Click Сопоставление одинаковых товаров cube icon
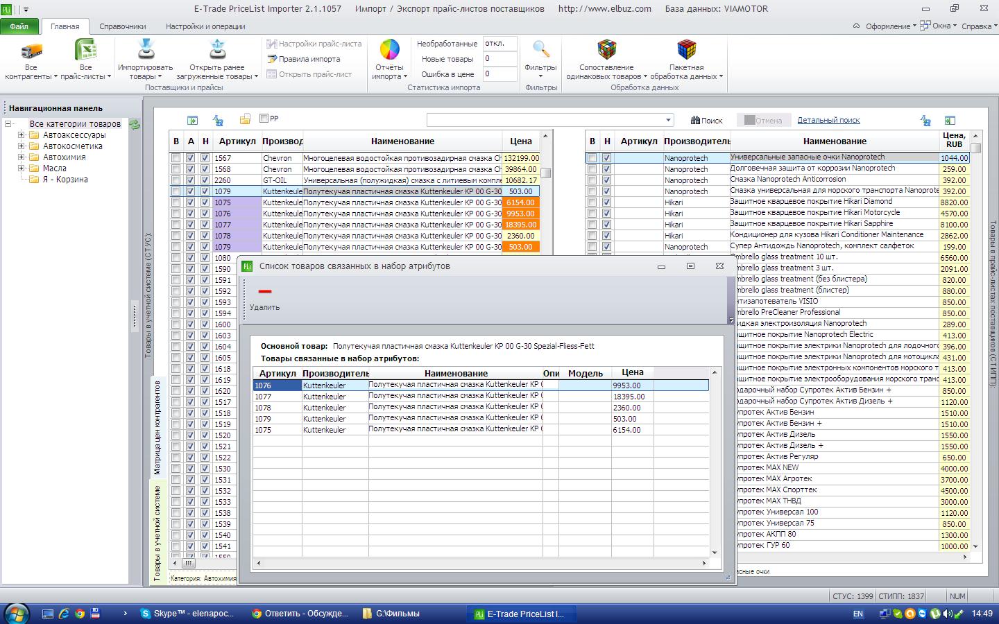The image size is (999, 624). pos(606,49)
